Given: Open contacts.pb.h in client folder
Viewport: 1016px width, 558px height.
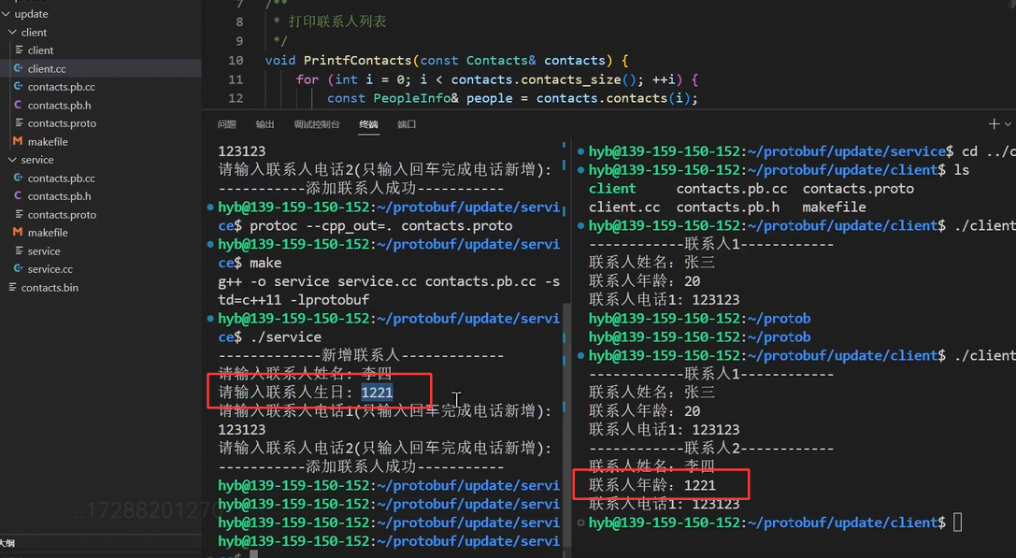Looking at the screenshot, I should click(59, 105).
